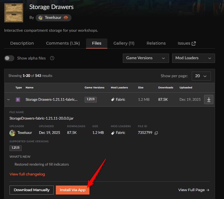The height and width of the screenshot is (199, 224).
Task: Select the Files tab
Action: pyautogui.click(x=97, y=43)
